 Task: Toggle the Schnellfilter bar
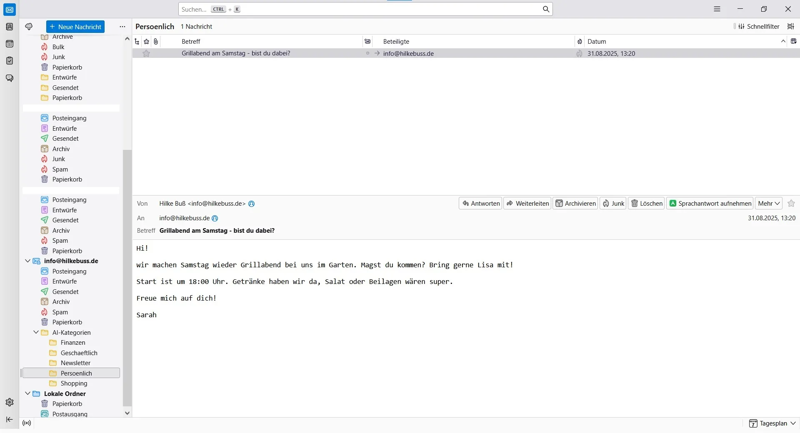point(758,27)
